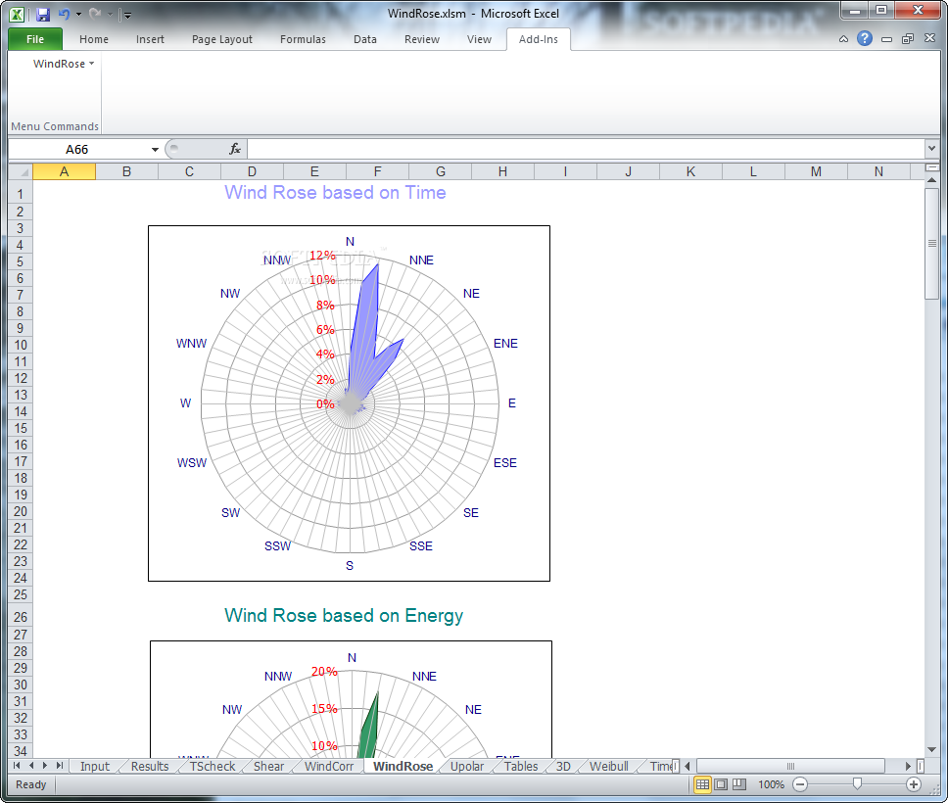
Task: Zoom in with the plus icon
Action: [914, 784]
